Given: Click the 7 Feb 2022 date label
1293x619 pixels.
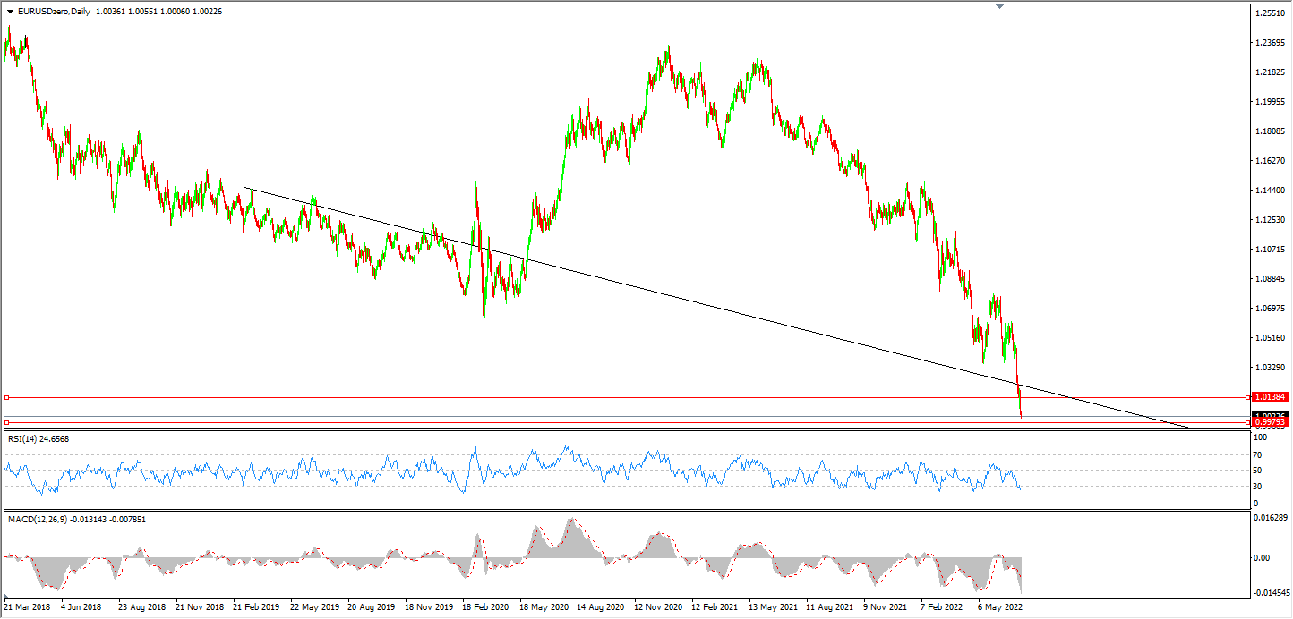Looking at the screenshot, I should (x=944, y=606).
